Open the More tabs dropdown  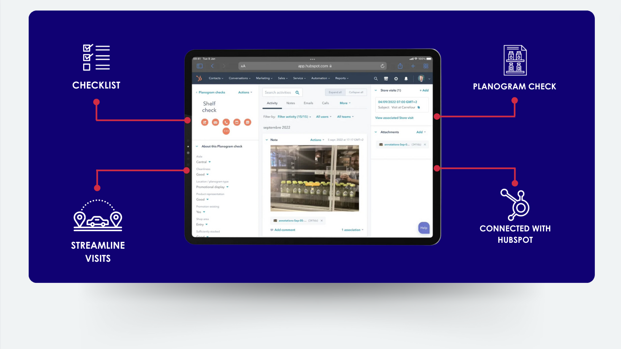[345, 103]
